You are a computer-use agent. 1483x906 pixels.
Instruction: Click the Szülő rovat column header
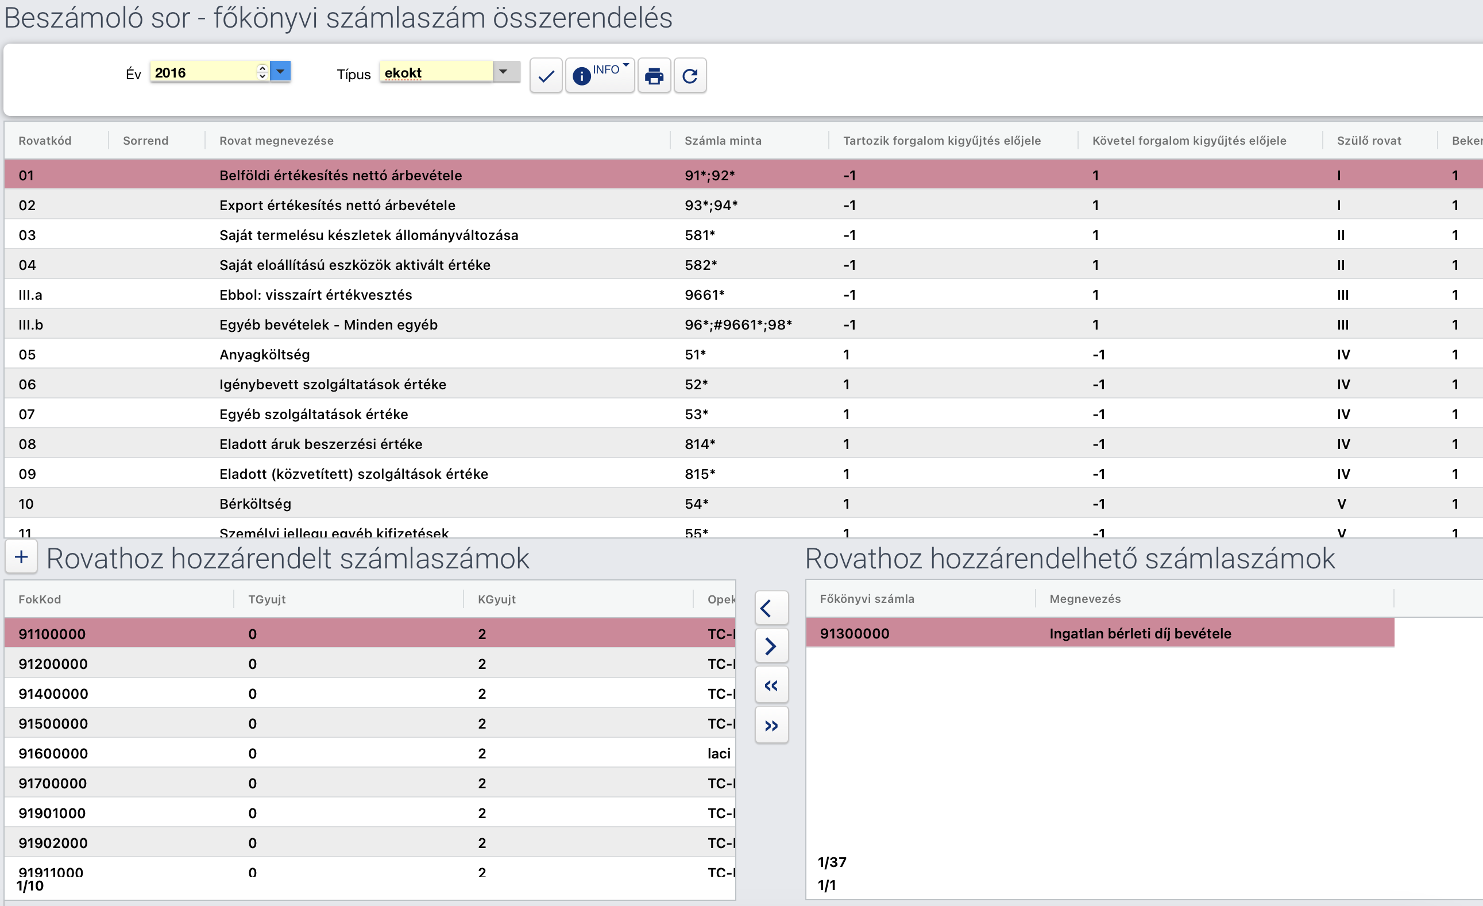pyautogui.click(x=1369, y=140)
